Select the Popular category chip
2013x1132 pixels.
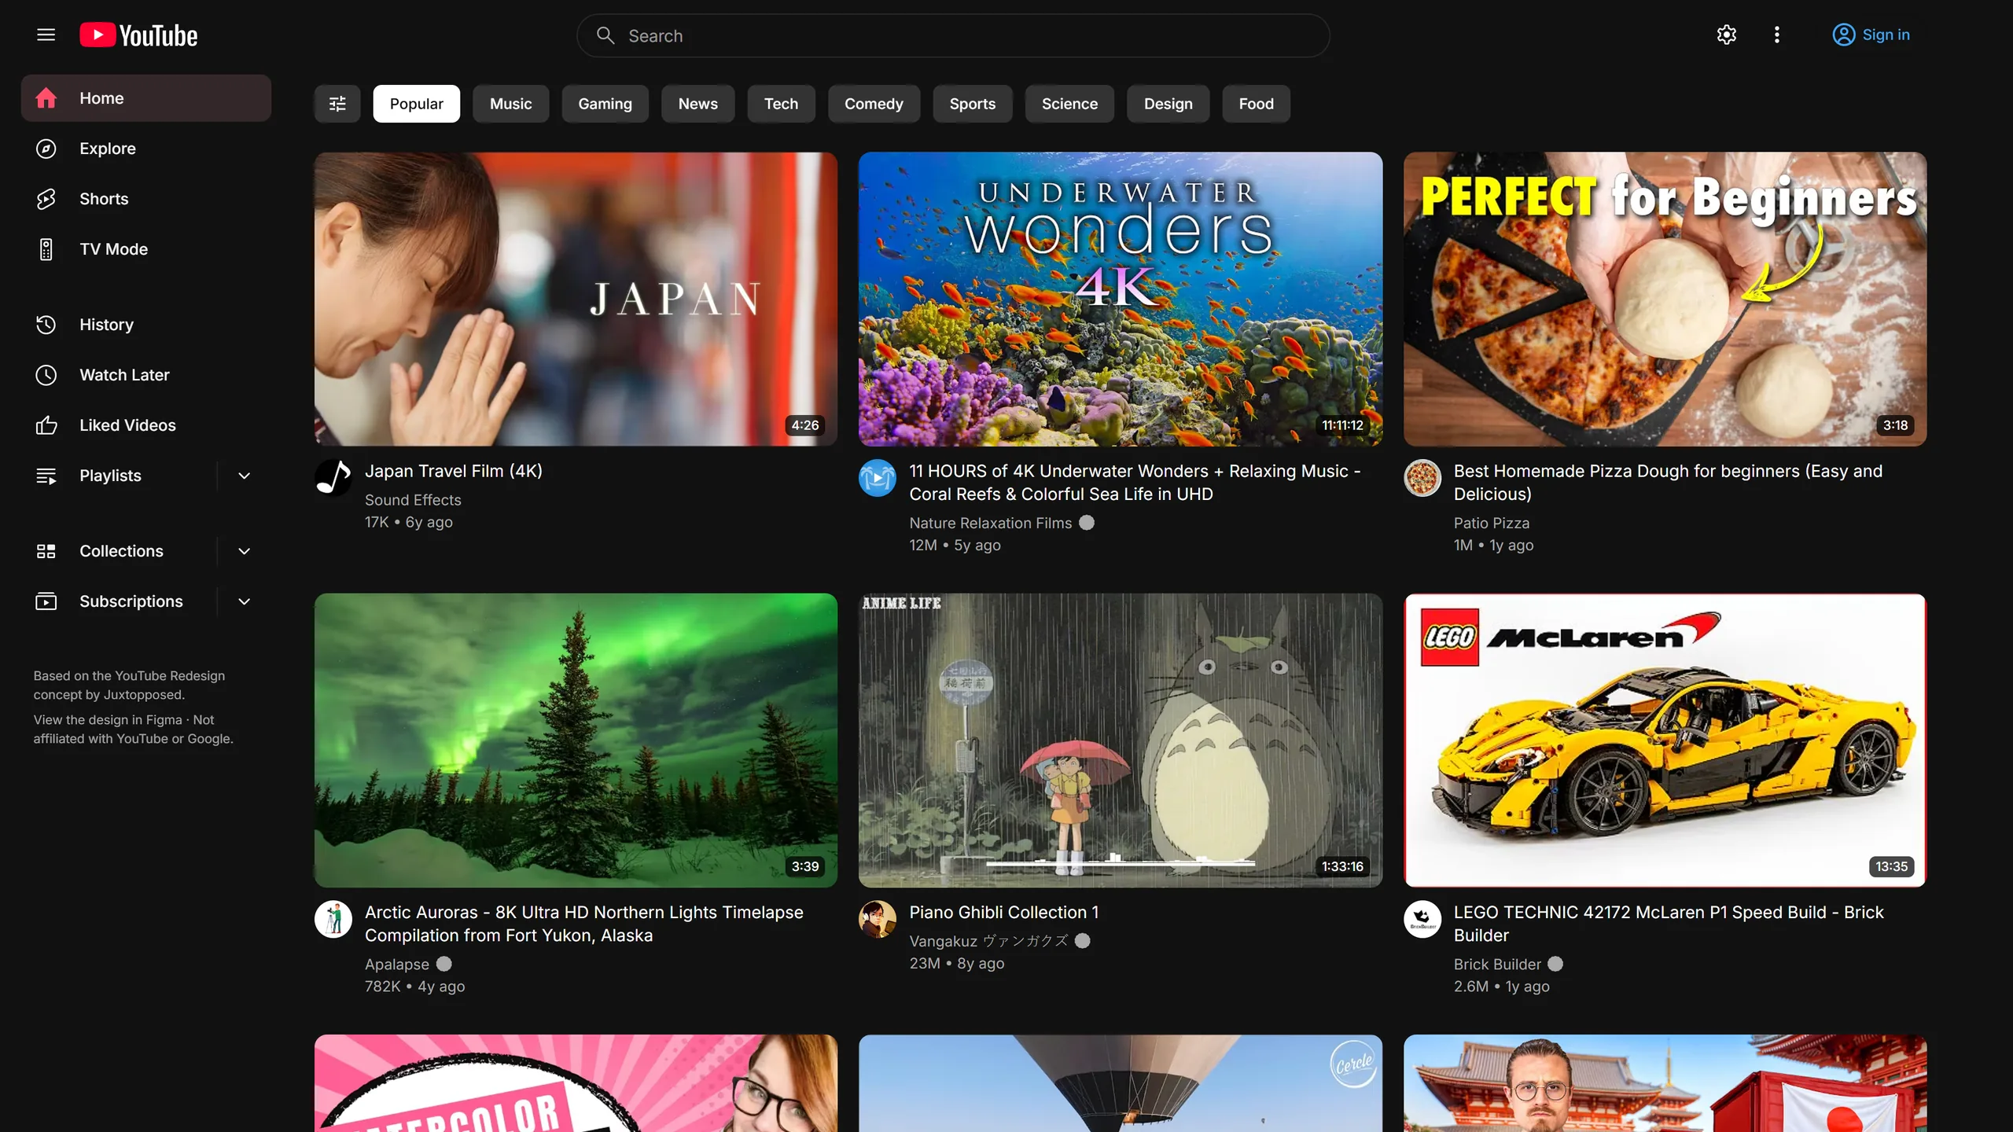click(x=417, y=104)
